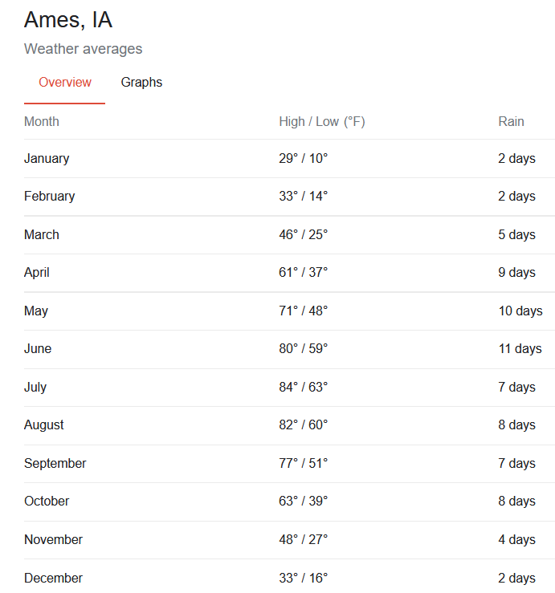Click February's 33° / 14° temperature value
Screen dimensions: 555x593
click(x=304, y=197)
